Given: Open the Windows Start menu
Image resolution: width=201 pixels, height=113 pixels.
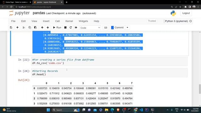Looking at the screenshot, I should [48, 110].
